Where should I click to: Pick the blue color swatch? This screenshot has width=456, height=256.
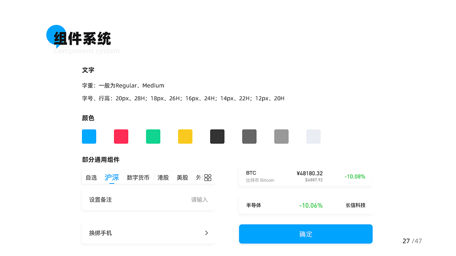click(x=89, y=137)
